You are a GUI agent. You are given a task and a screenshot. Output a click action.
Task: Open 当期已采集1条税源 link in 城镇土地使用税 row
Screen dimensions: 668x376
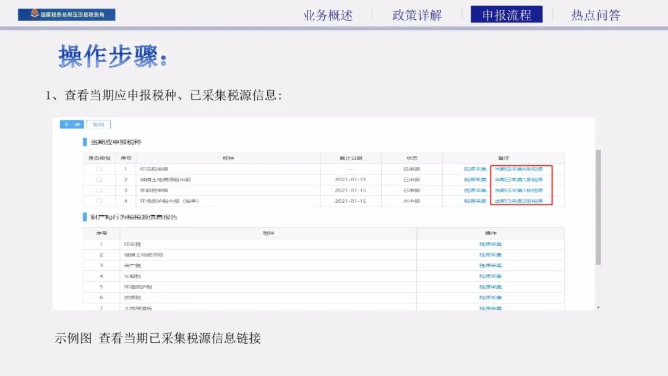(518, 180)
